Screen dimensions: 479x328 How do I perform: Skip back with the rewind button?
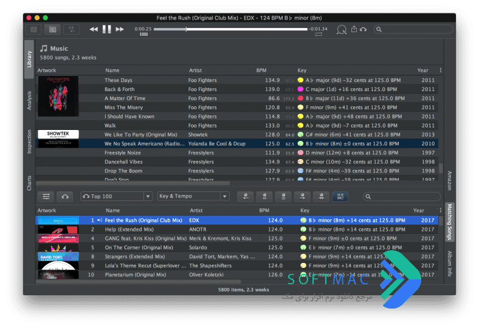pyautogui.click(x=94, y=29)
